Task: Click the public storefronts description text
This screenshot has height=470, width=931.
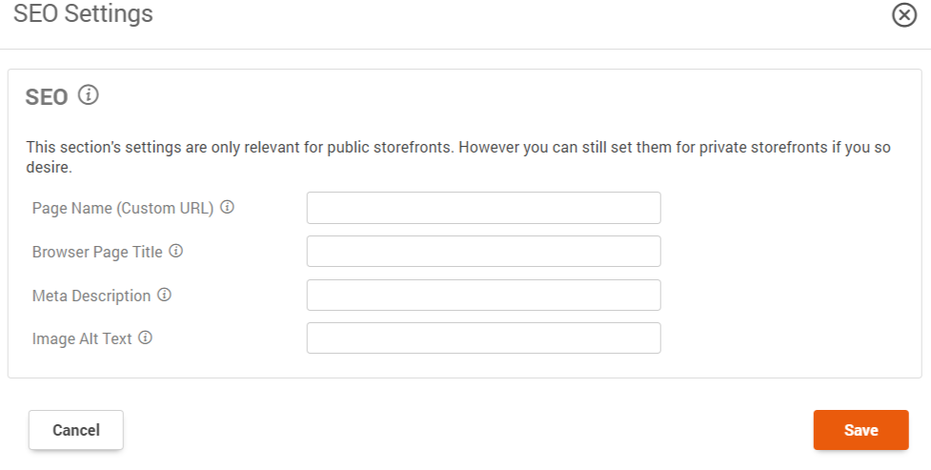Action: point(457,157)
